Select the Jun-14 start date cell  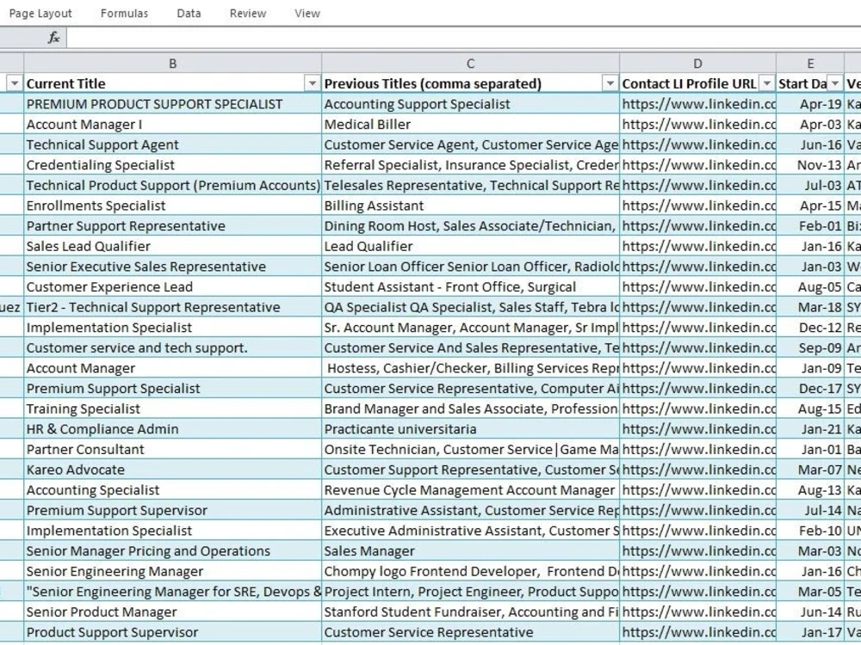click(810, 611)
